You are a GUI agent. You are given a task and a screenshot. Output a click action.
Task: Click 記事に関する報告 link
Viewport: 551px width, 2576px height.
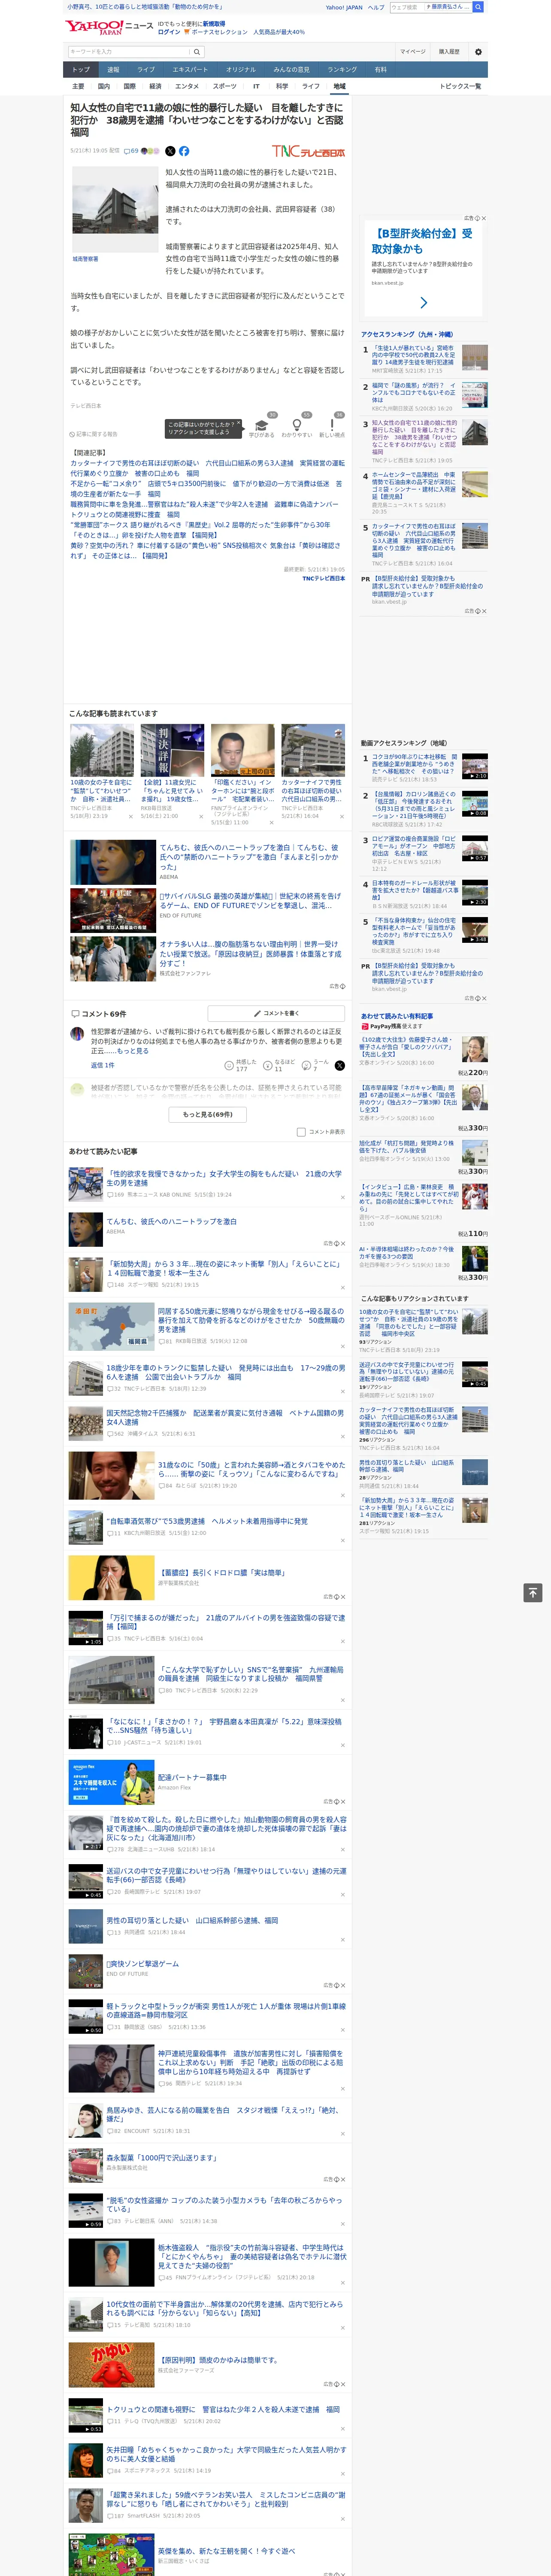tap(94, 434)
